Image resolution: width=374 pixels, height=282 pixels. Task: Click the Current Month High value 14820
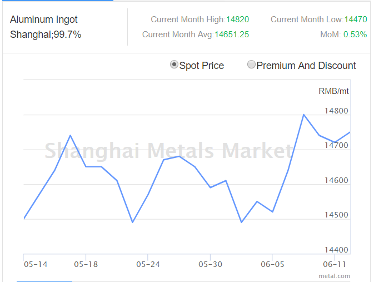tap(237, 19)
